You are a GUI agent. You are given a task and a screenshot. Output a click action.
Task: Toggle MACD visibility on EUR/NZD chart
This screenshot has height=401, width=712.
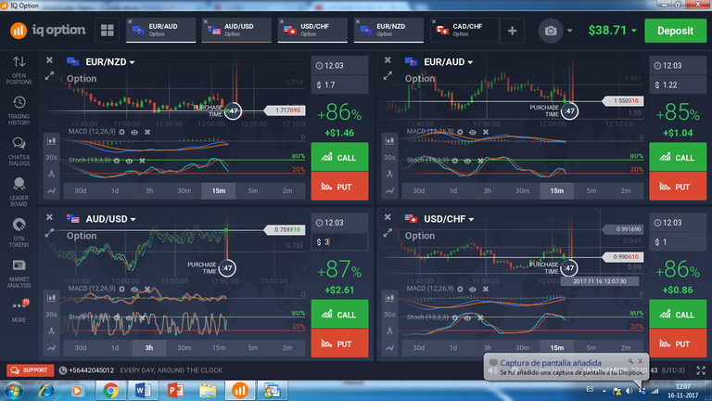[134, 133]
